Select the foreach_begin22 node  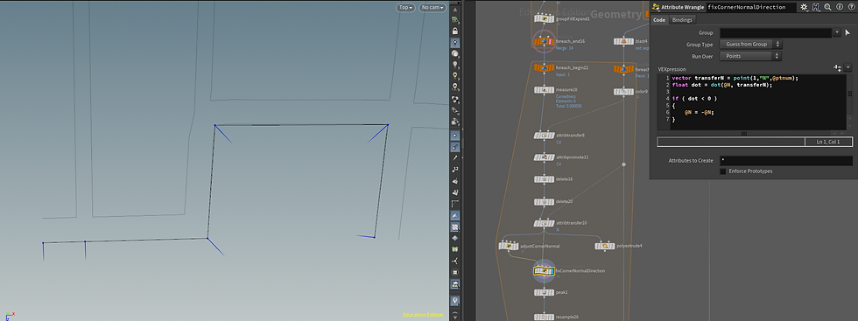(x=544, y=68)
